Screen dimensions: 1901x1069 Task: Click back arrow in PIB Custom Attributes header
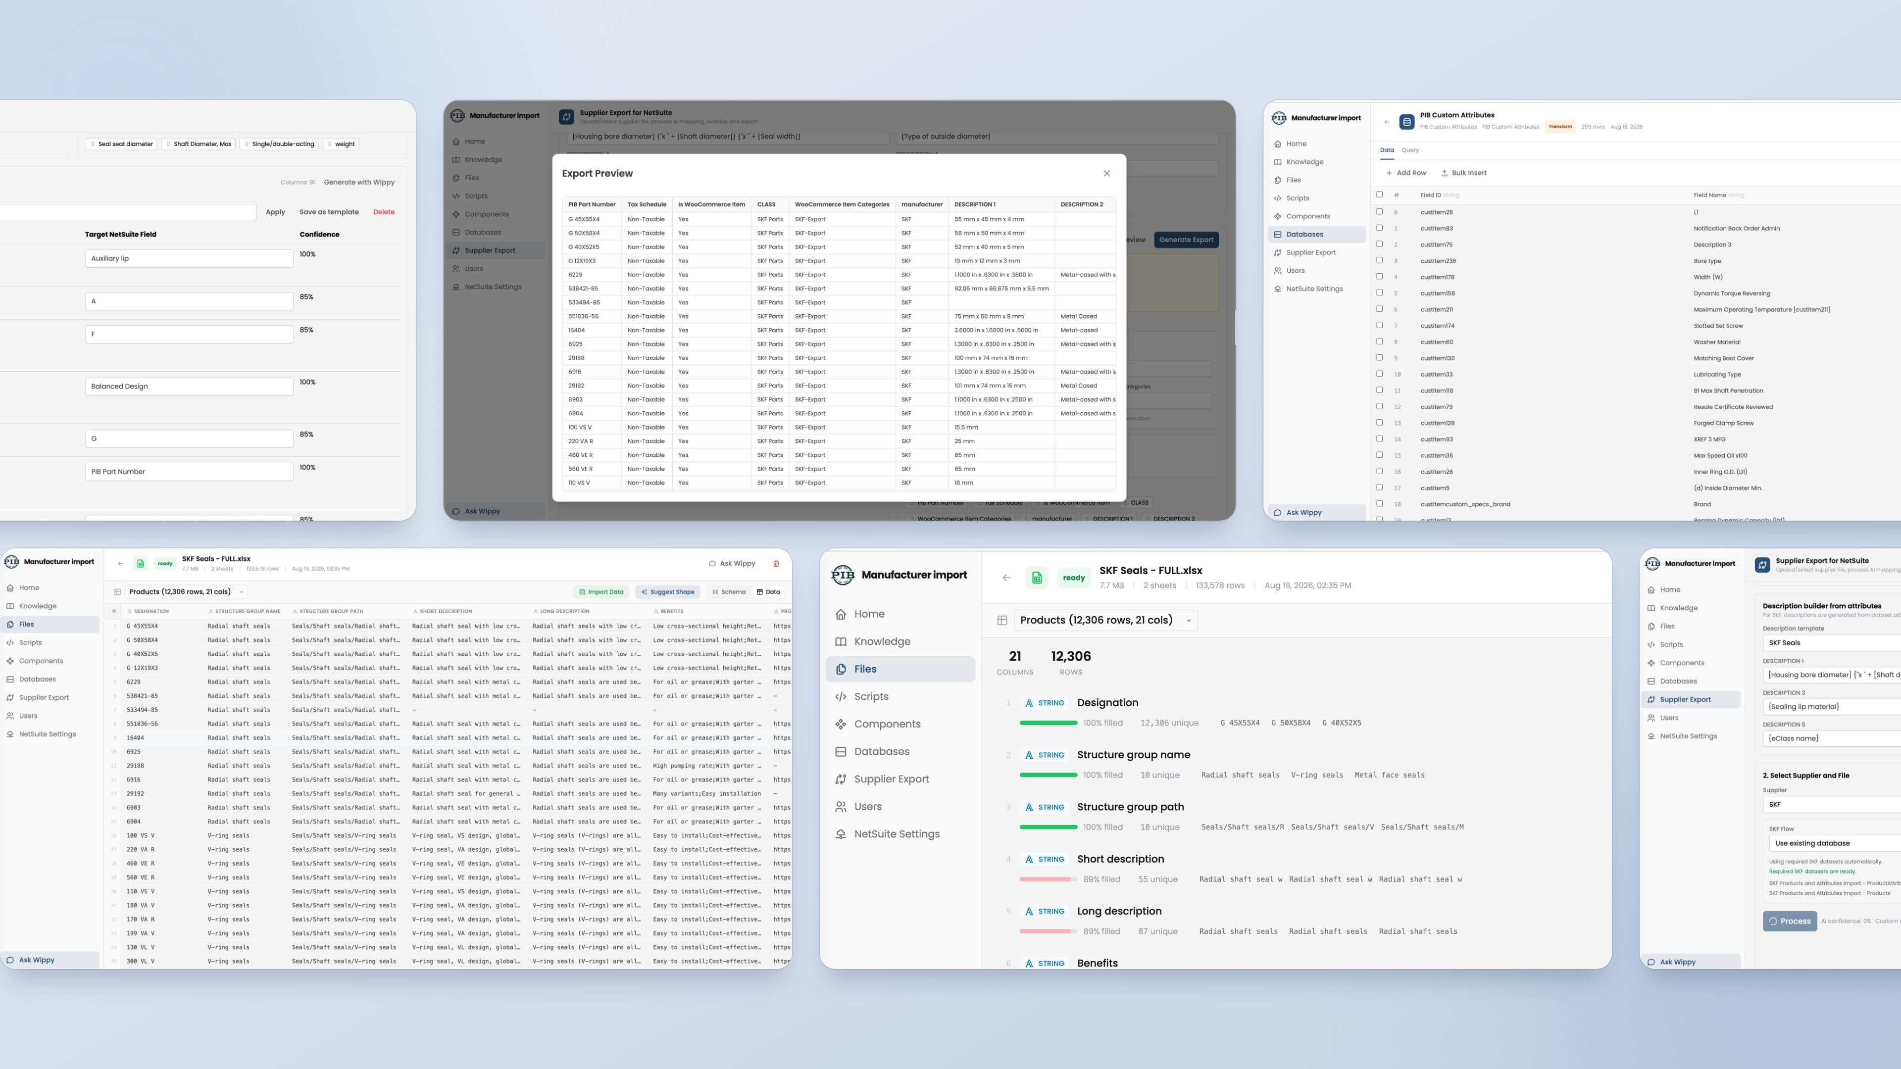pyautogui.click(x=1387, y=122)
